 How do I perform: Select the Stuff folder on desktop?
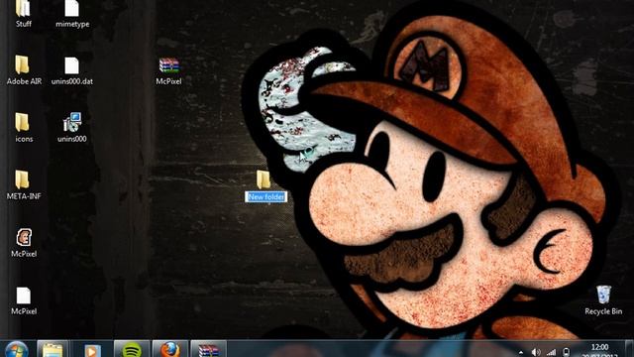pyautogui.click(x=23, y=13)
